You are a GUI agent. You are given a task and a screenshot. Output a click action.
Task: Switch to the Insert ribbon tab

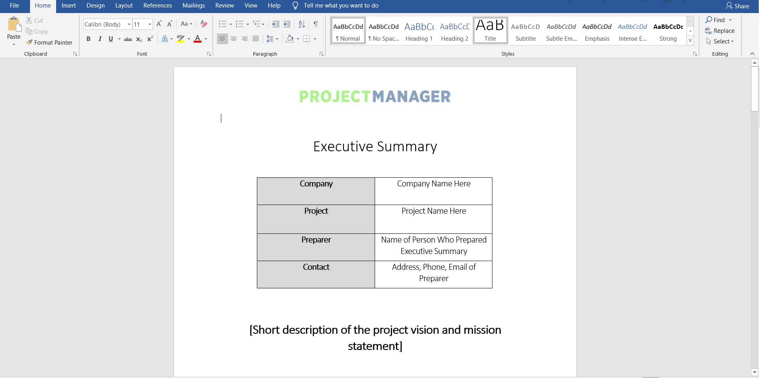point(69,6)
